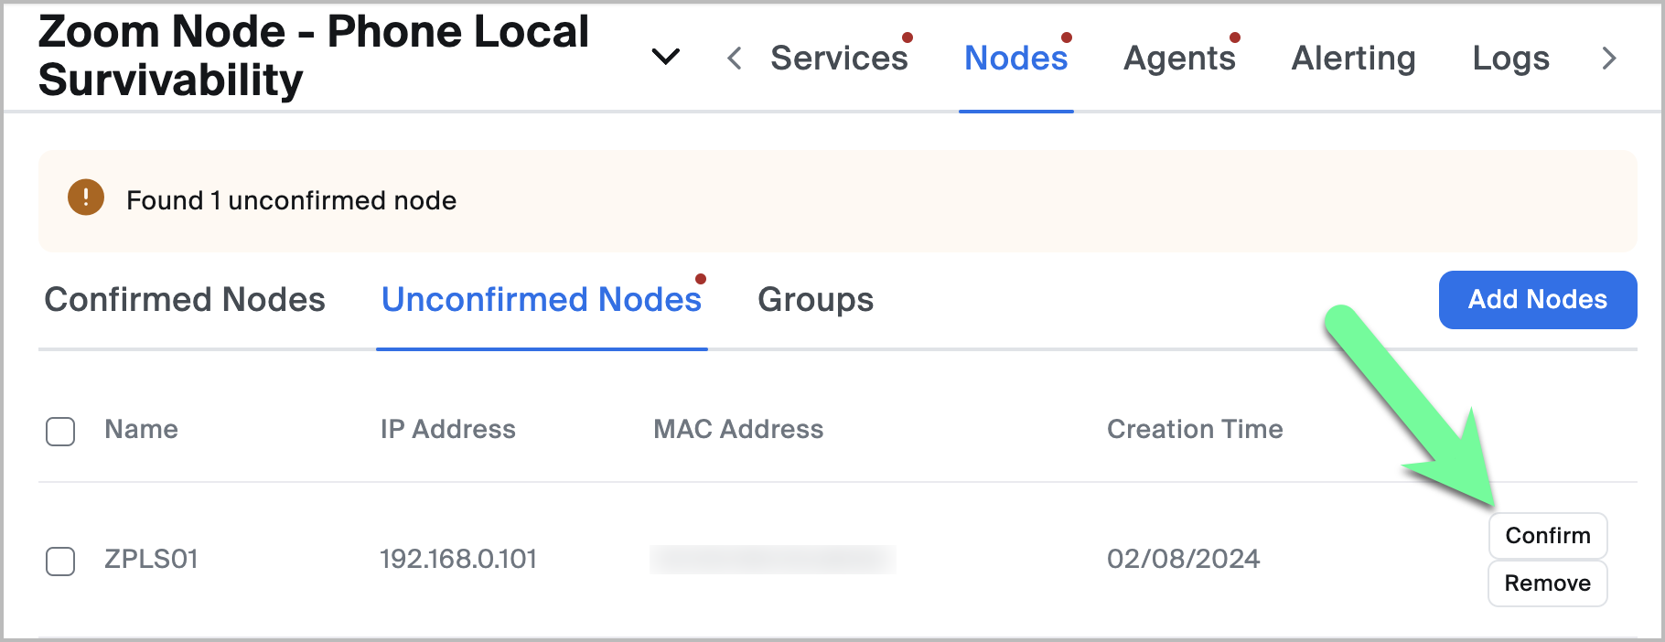Screen dimensions: 1665x642
Task: Click the Creation Time column header
Action: [x=1194, y=429]
